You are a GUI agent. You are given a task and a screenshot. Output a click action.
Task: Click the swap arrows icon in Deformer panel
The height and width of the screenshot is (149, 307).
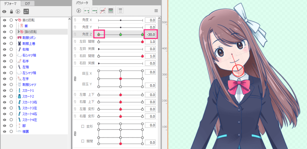(26, 11)
